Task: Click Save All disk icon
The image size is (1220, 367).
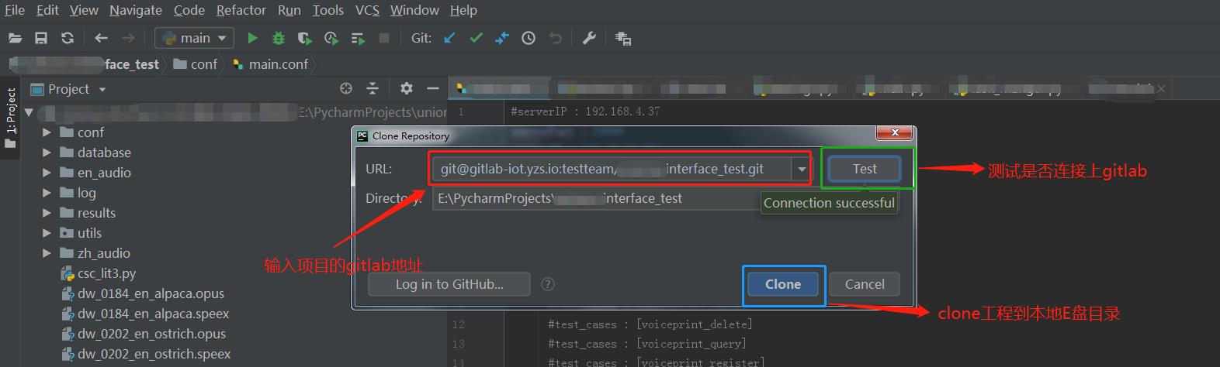Action: click(x=41, y=38)
